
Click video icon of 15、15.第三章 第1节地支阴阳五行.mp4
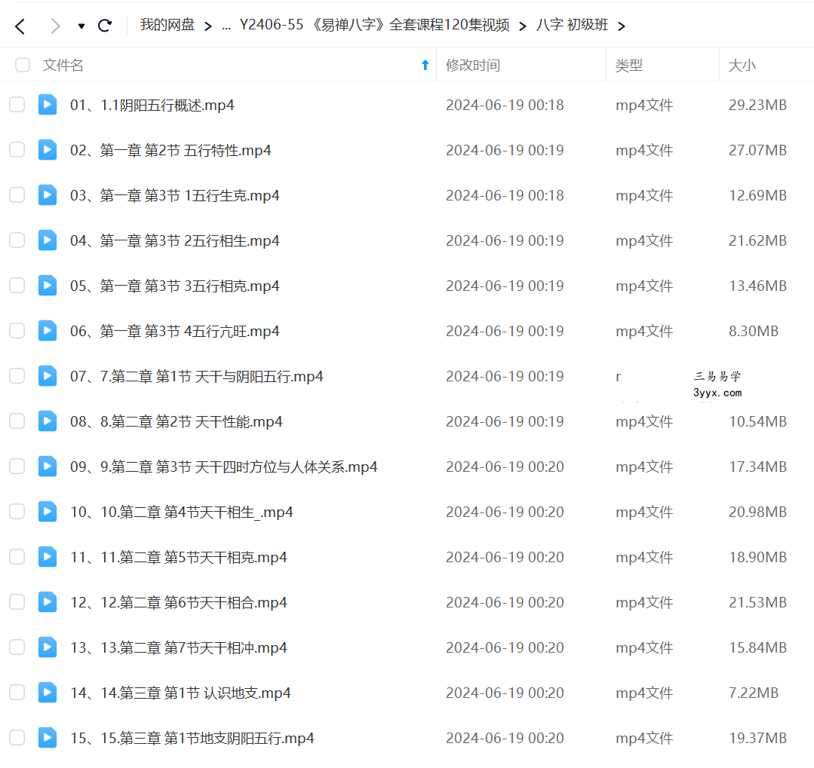pos(48,737)
